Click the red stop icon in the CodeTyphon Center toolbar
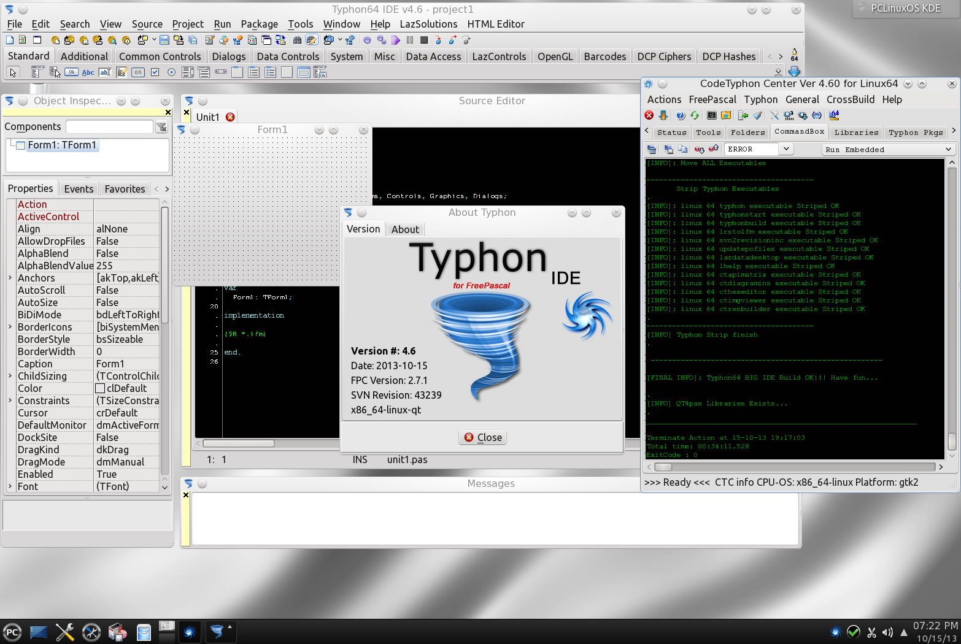 click(649, 115)
